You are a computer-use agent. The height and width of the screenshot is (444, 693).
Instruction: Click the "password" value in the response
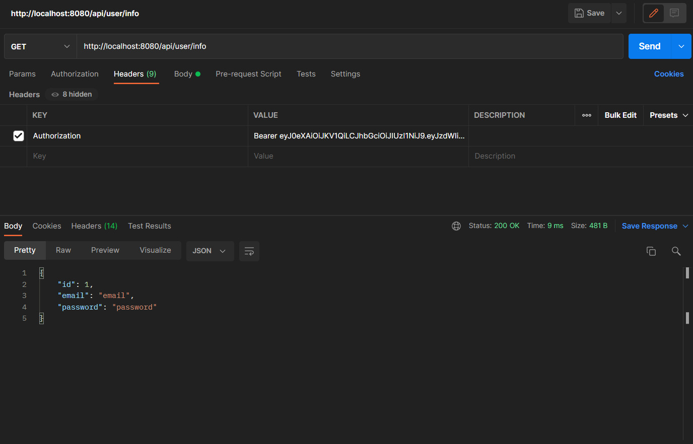pyautogui.click(x=134, y=307)
